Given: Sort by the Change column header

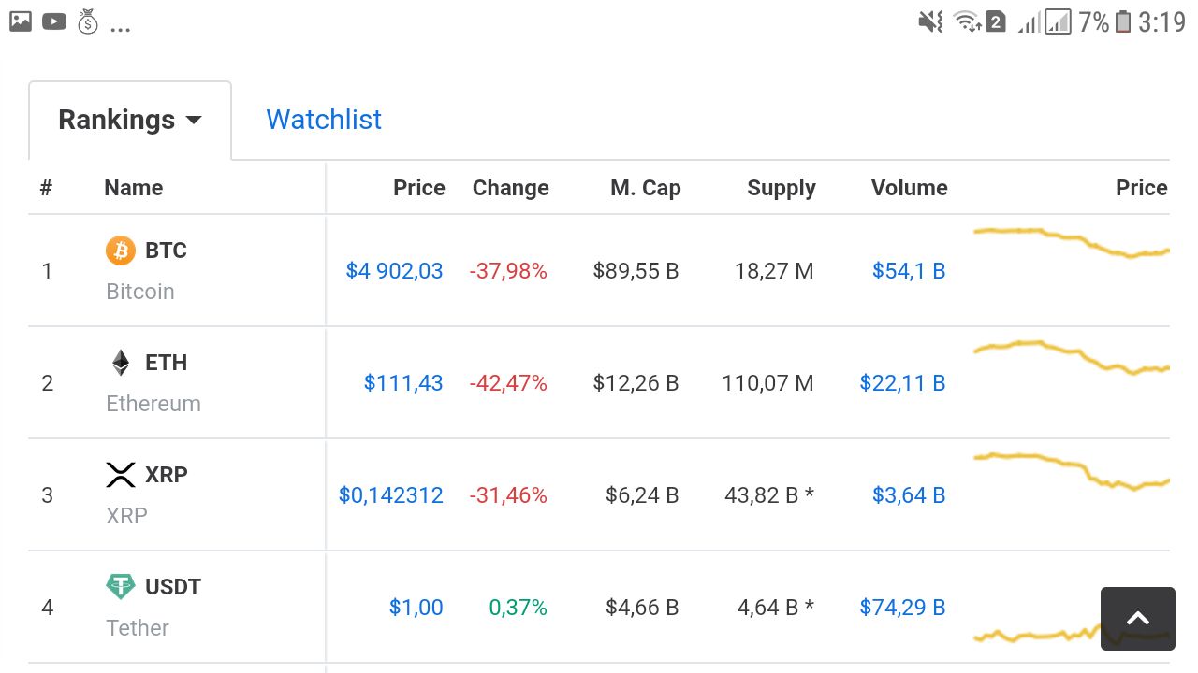Looking at the screenshot, I should (511, 188).
